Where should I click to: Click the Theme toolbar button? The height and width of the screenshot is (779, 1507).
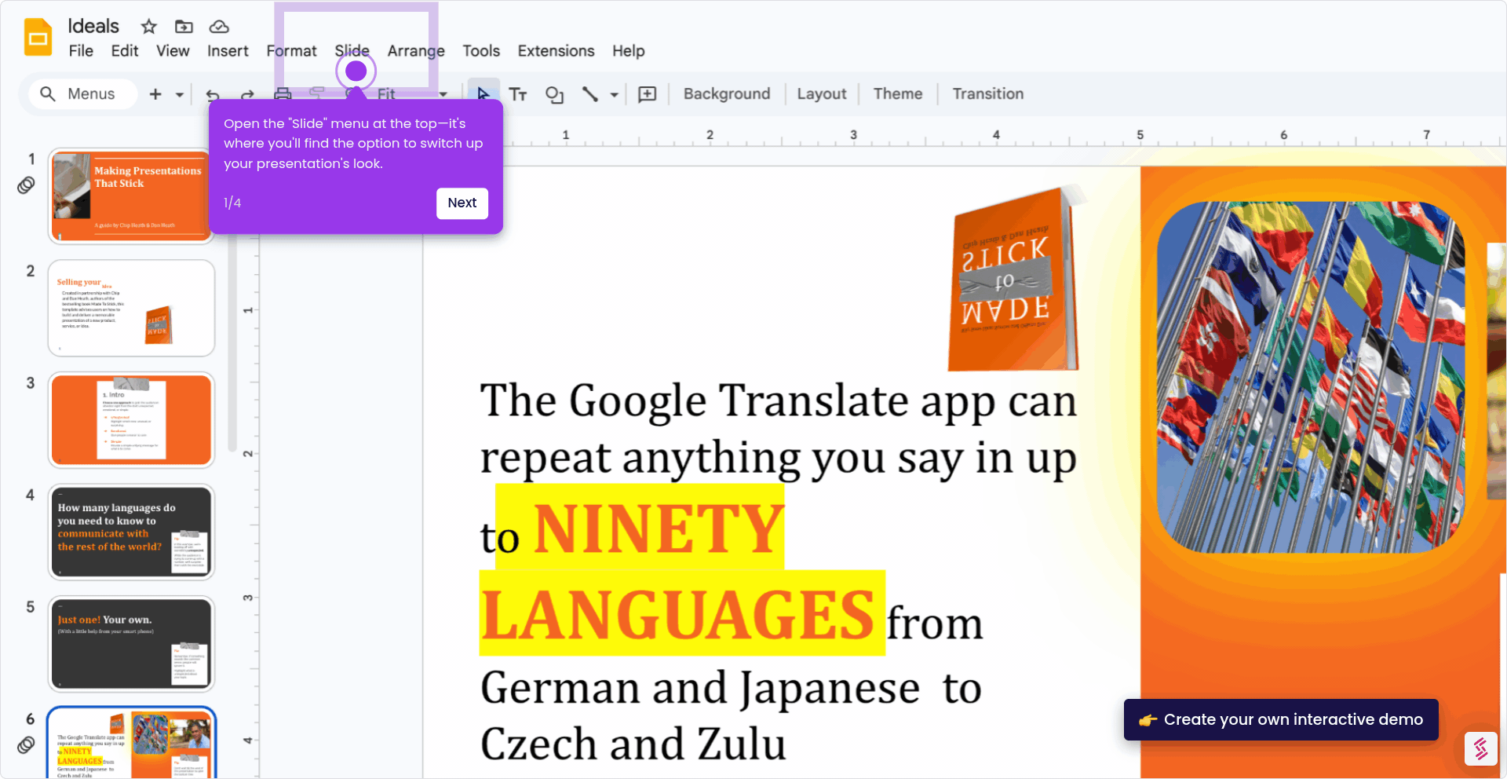click(898, 93)
